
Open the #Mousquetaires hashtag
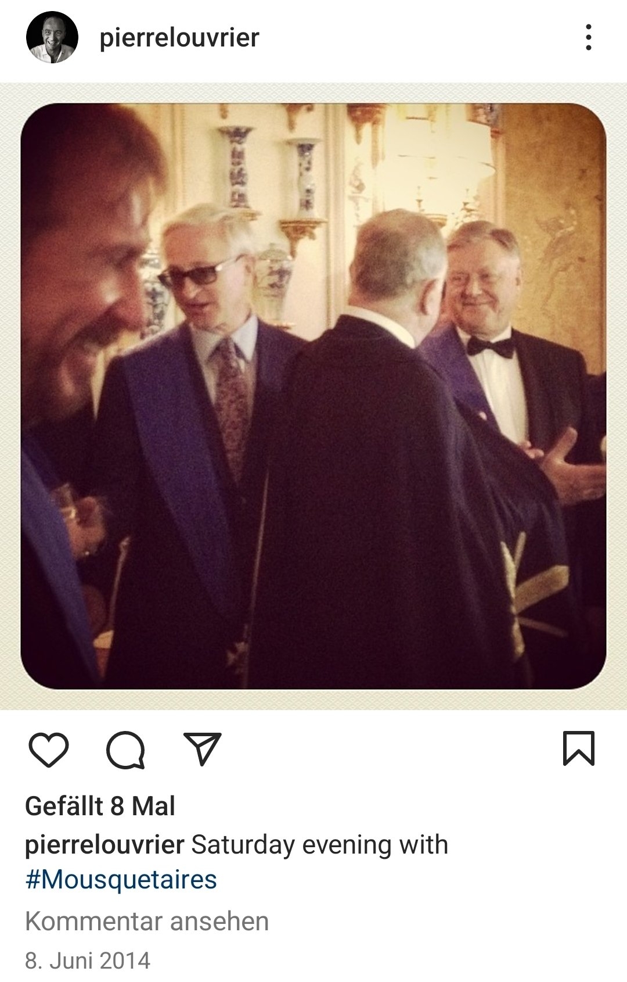click(121, 880)
